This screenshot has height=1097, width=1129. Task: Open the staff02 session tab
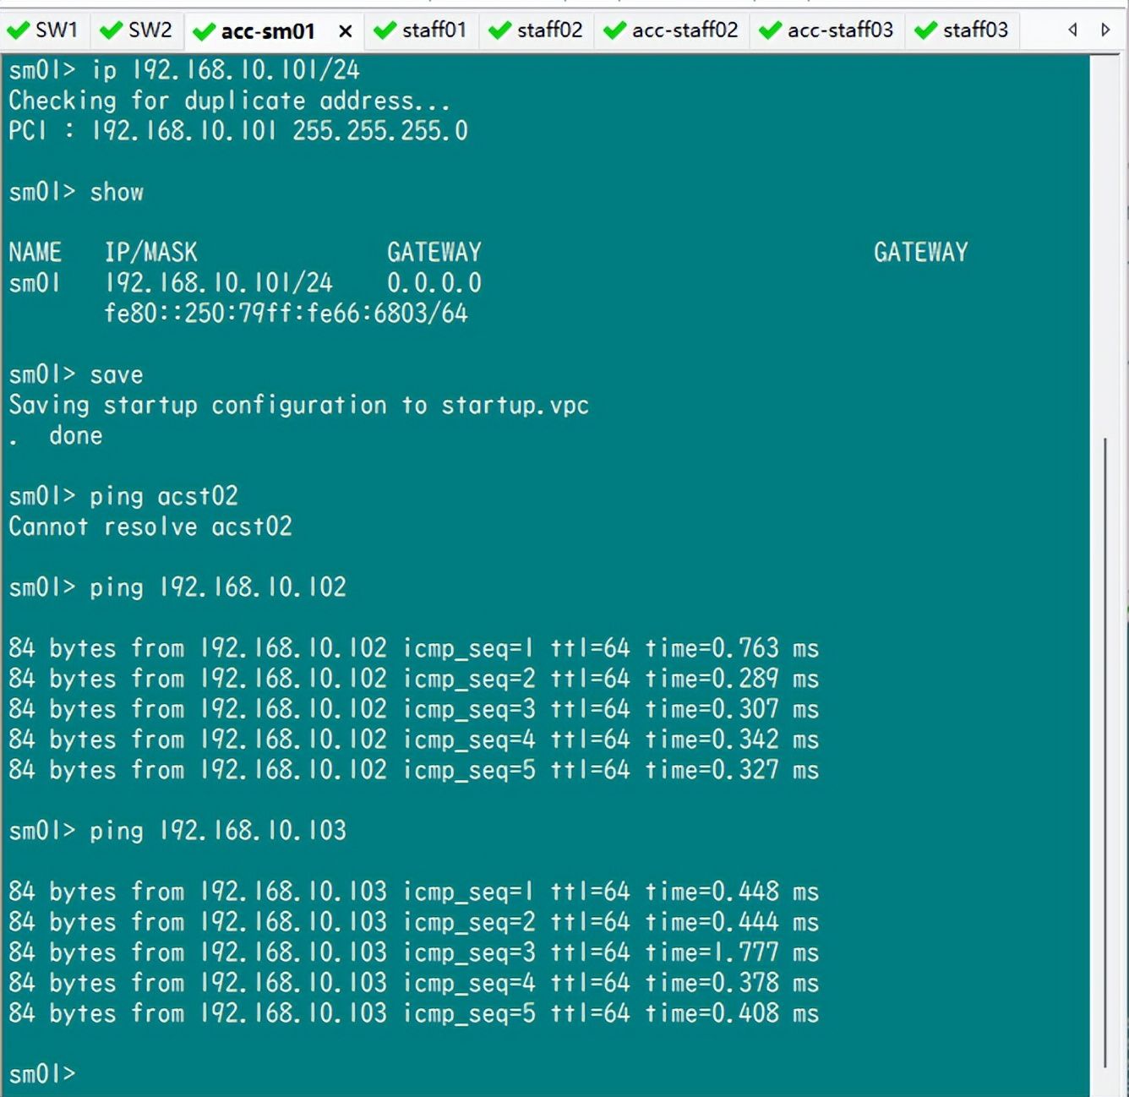click(548, 30)
